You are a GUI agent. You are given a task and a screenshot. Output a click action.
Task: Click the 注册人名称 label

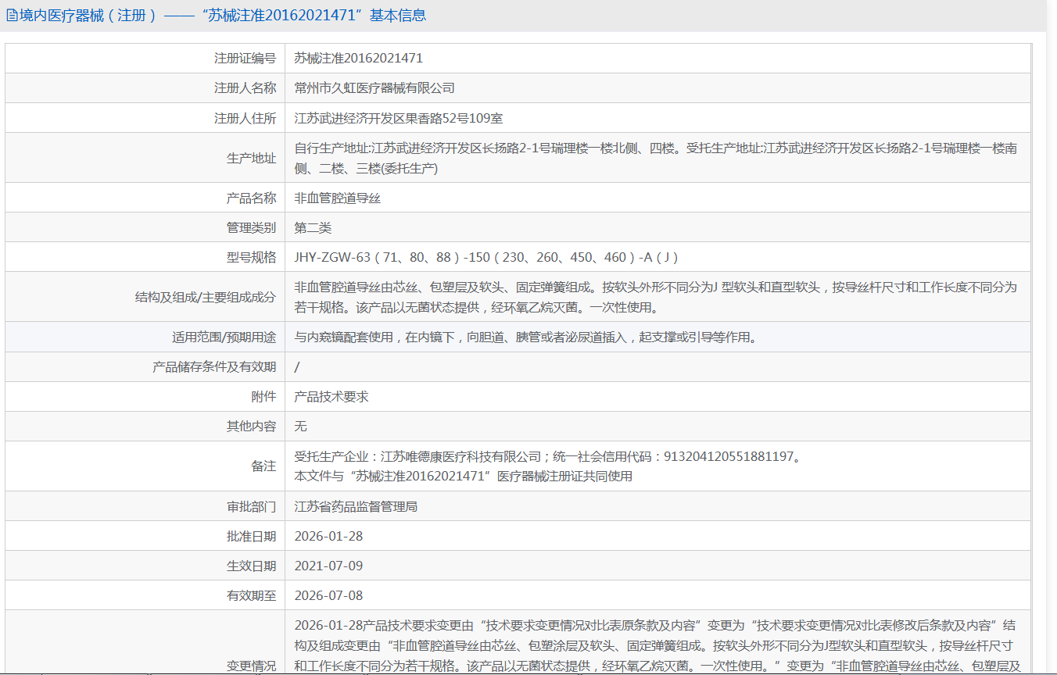[245, 88]
